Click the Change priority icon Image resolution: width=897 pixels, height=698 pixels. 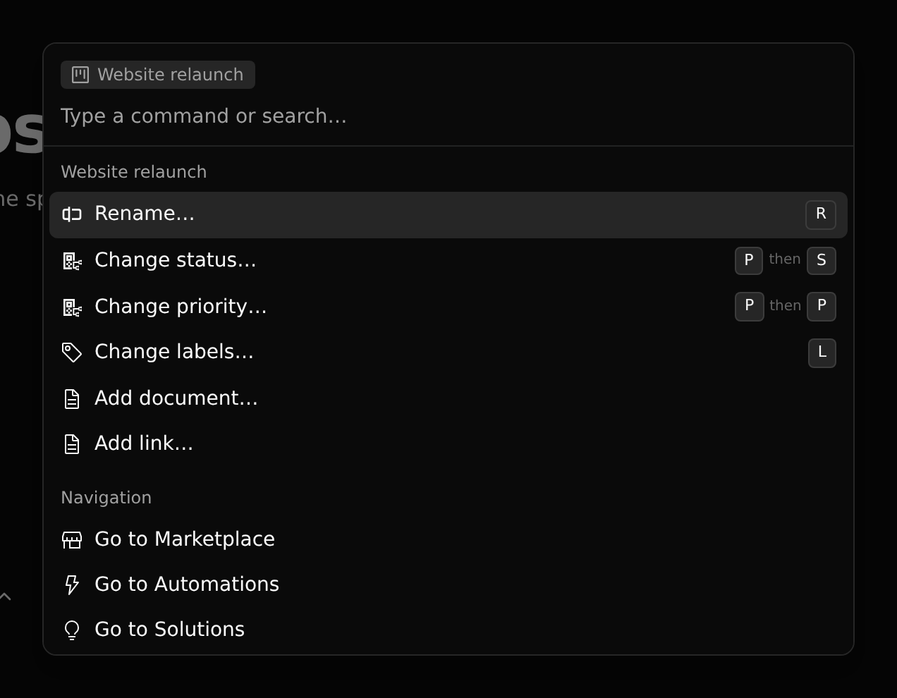[x=72, y=308]
